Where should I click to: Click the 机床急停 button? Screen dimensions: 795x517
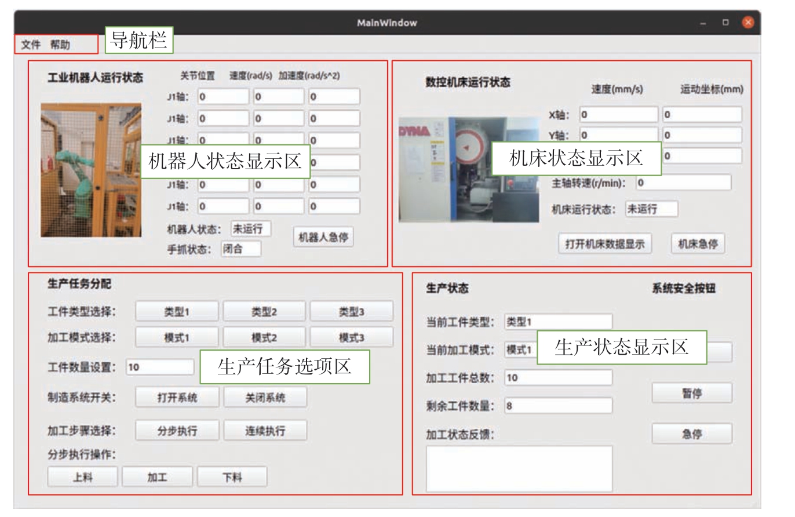click(x=698, y=243)
